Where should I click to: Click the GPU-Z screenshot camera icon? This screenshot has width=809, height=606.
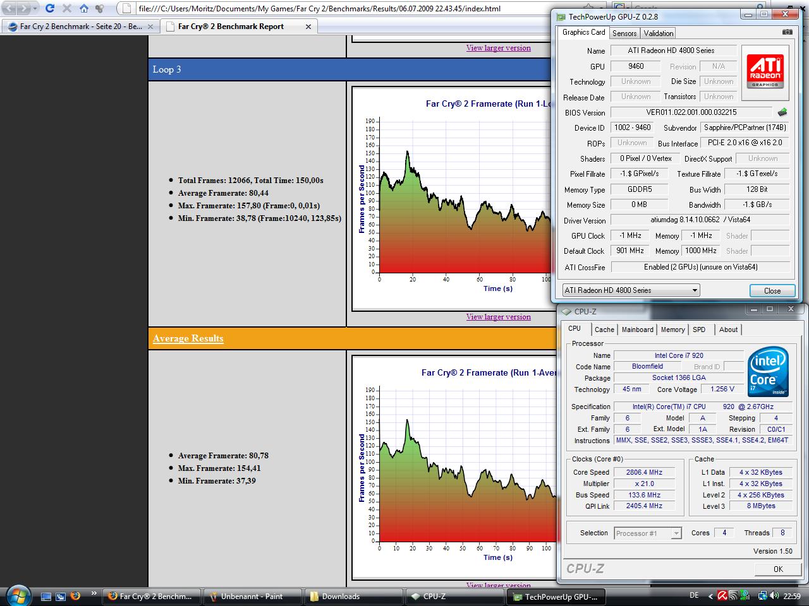click(787, 32)
